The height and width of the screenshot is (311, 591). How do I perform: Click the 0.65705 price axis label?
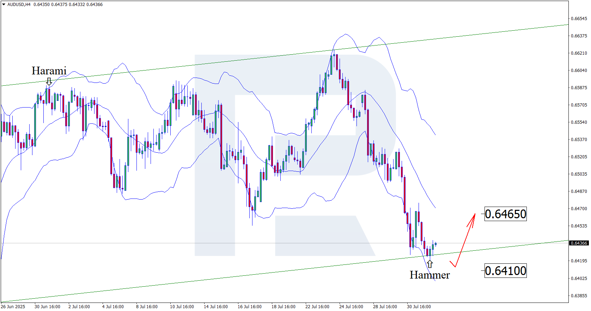point(579,105)
